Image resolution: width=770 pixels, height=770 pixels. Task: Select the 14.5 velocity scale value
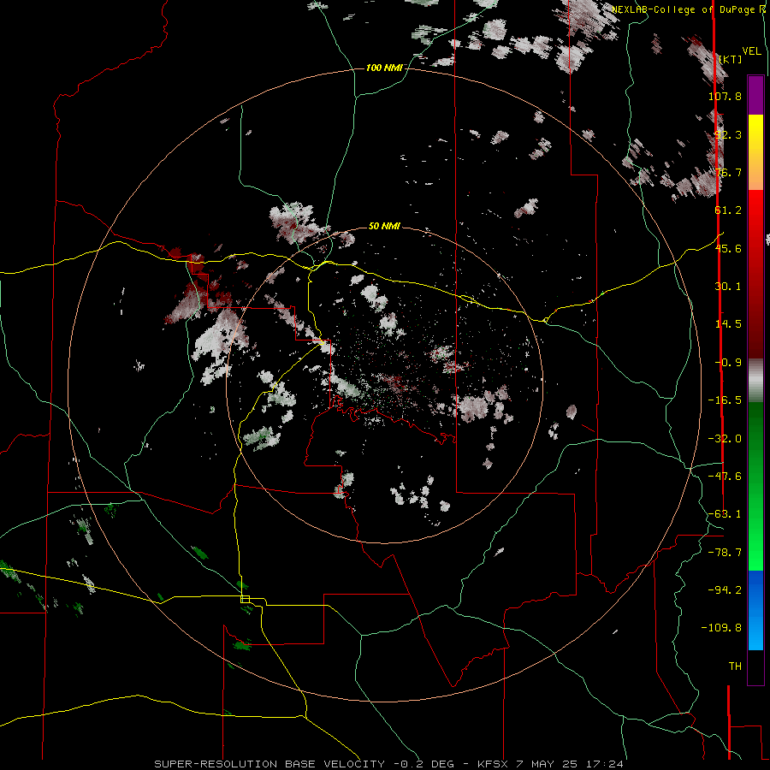pyautogui.click(x=728, y=324)
